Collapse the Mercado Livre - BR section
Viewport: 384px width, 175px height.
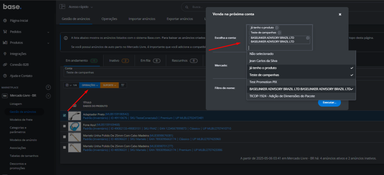pos(48,96)
